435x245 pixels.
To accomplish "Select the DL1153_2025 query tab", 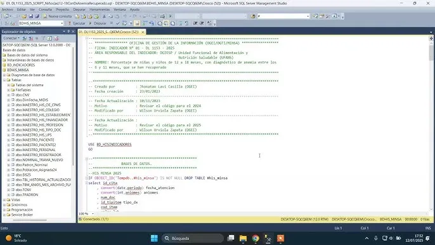I will [109, 32].
